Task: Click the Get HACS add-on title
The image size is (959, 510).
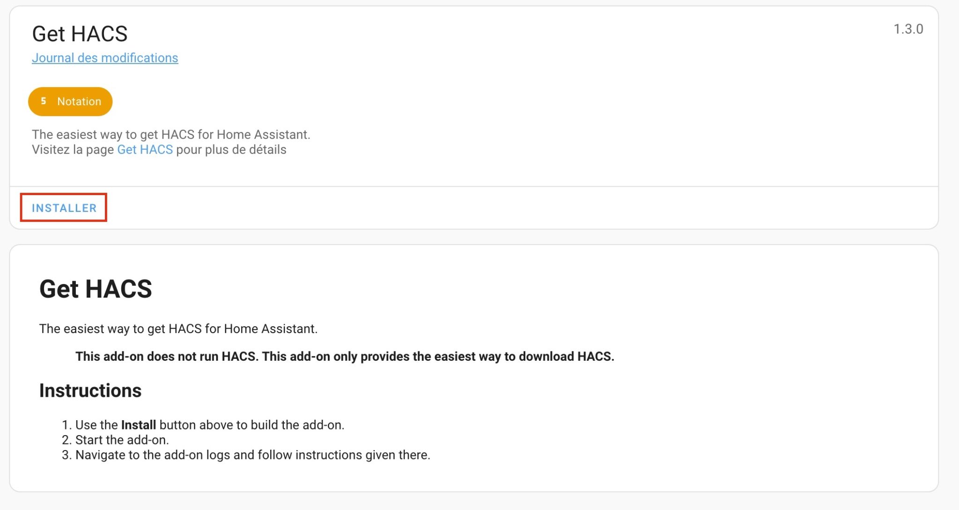Action: pyautogui.click(x=80, y=33)
